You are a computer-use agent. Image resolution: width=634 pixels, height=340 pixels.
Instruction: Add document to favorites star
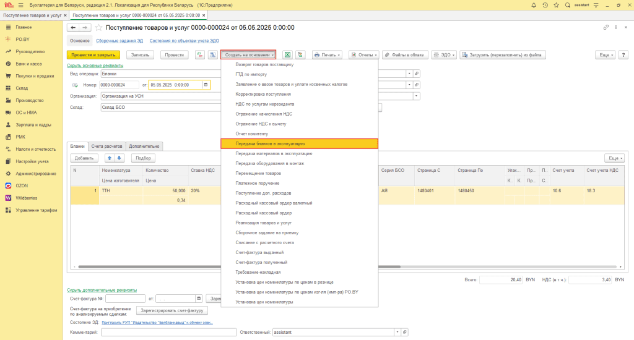98,27
